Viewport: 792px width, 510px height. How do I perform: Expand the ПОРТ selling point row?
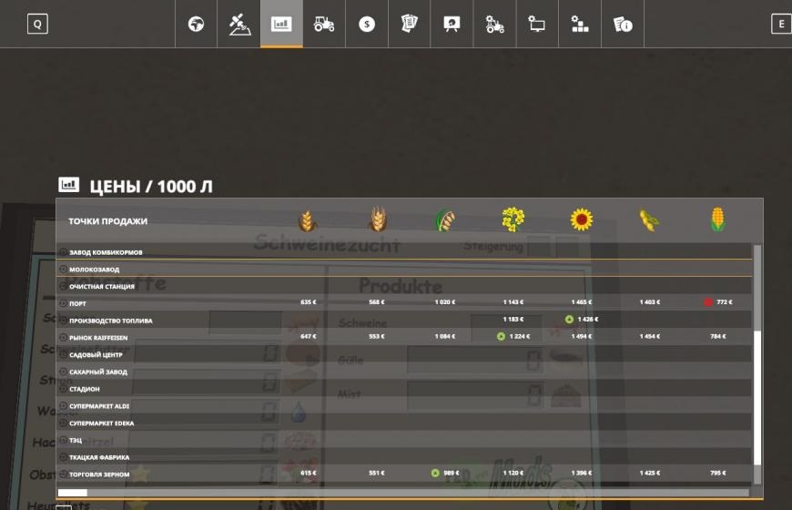tap(63, 303)
